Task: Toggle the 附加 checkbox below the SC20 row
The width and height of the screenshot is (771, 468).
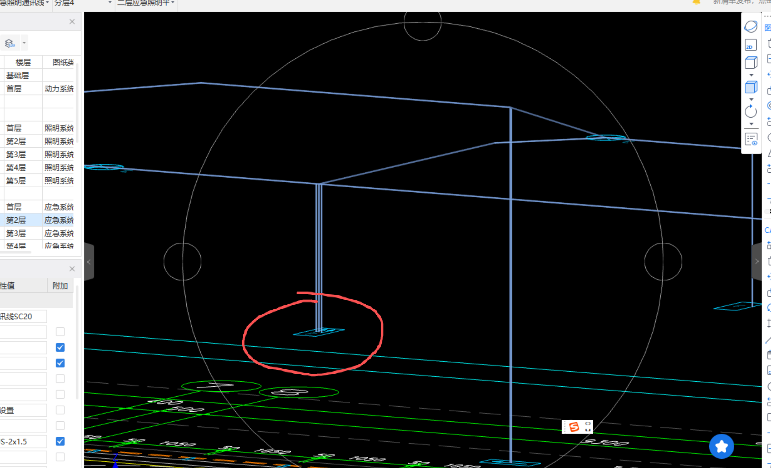Action: 60,332
